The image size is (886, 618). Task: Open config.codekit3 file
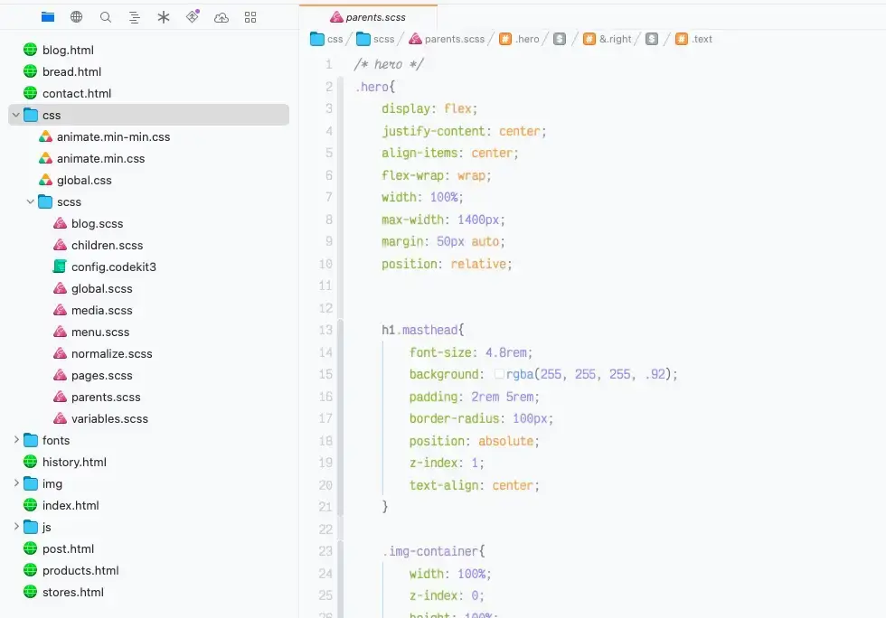[114, 267]
